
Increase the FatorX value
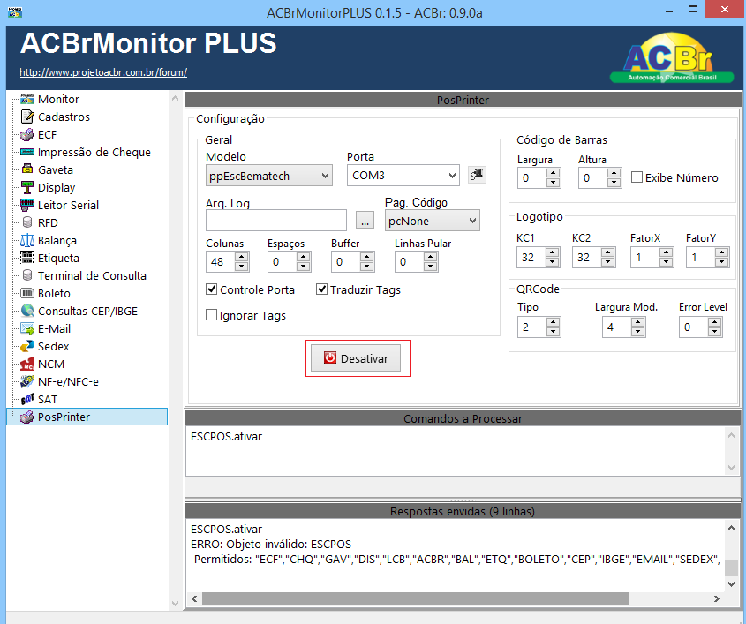666,252
